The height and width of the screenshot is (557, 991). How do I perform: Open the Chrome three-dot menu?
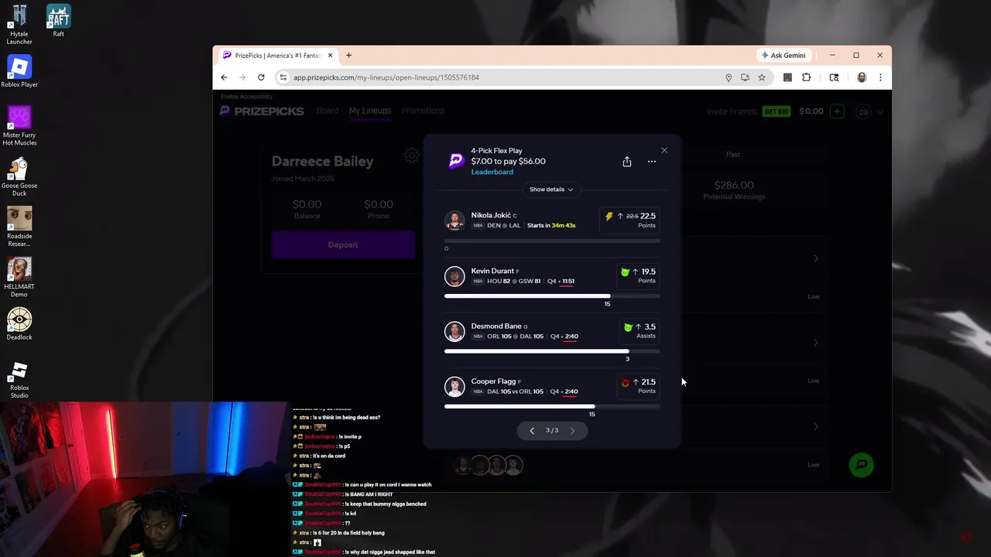[880, 77]
